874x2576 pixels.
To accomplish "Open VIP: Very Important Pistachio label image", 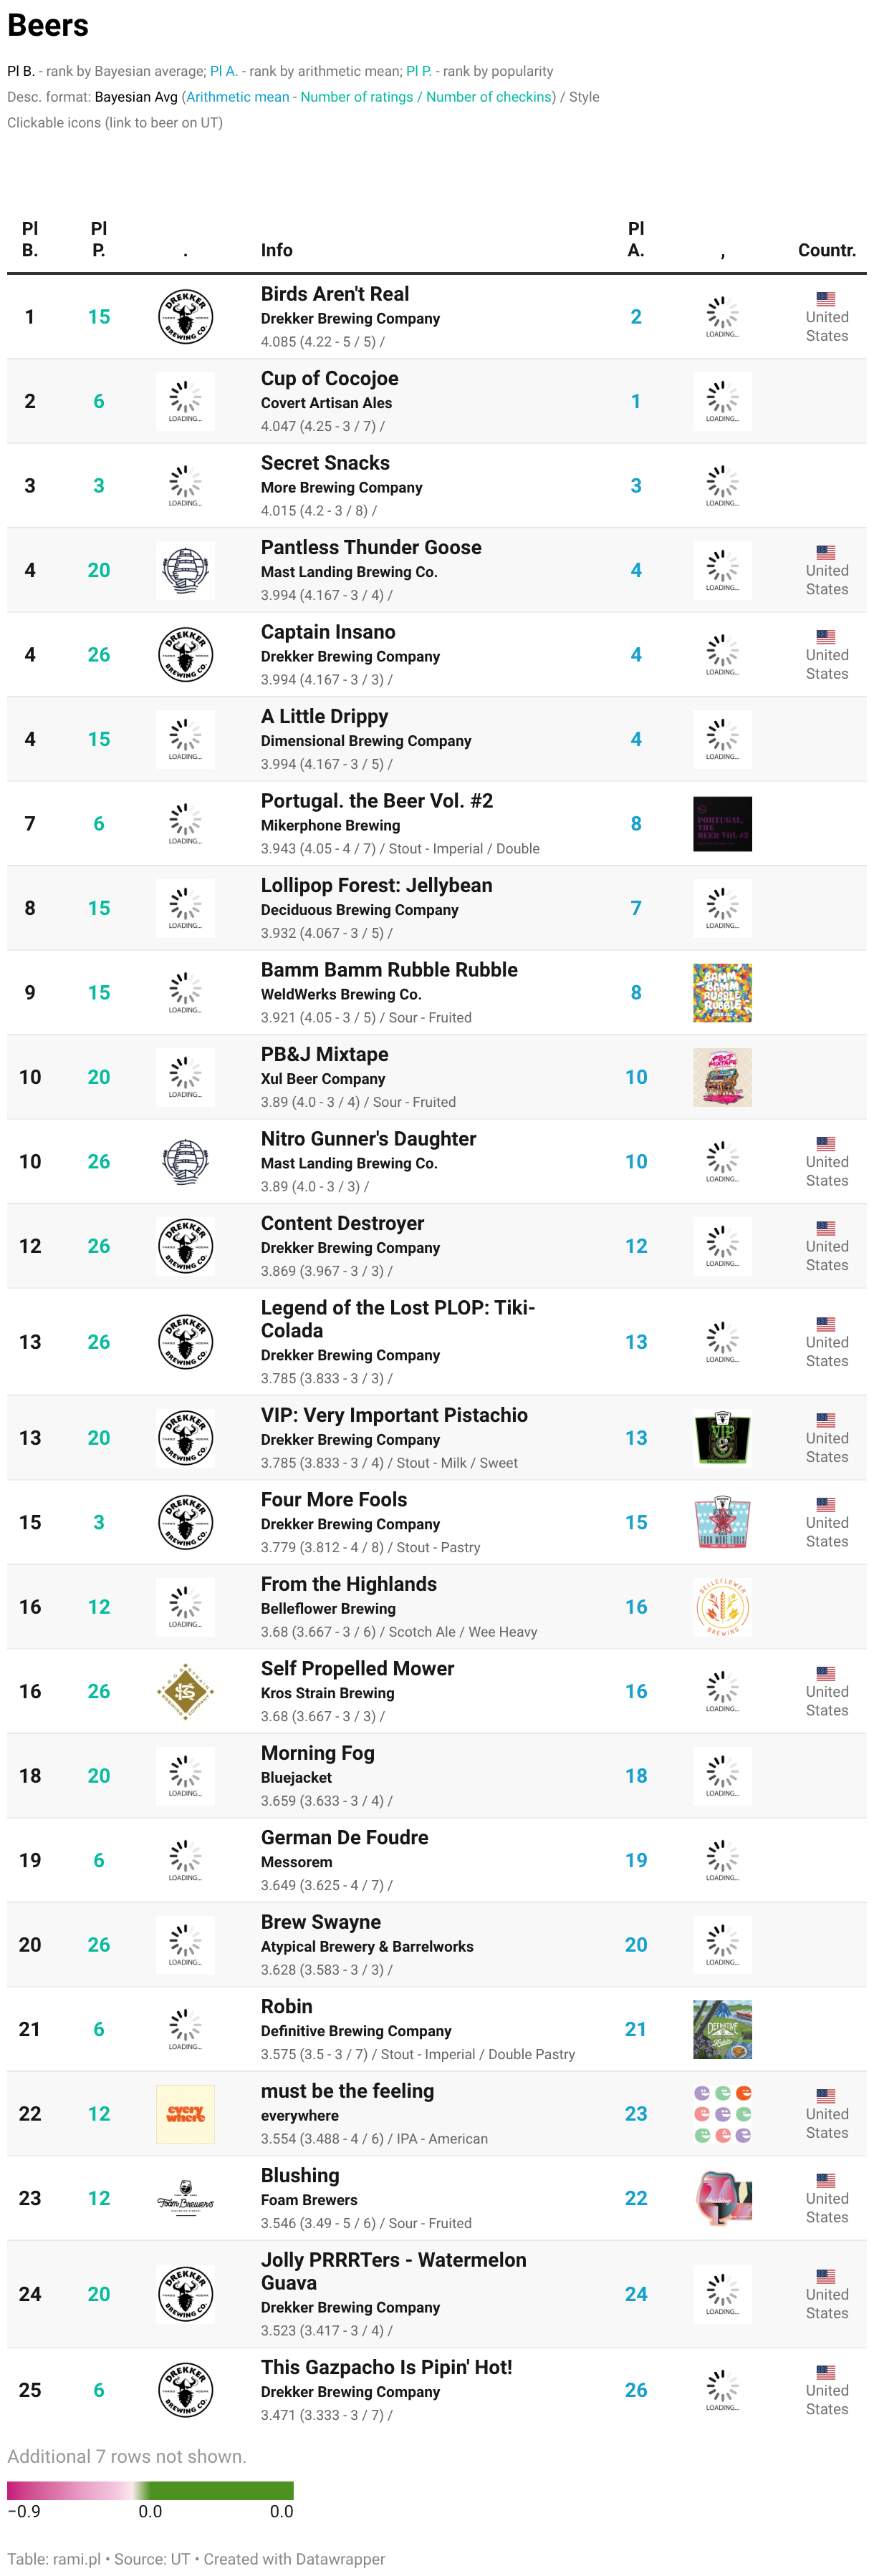I will click(x=722, y=1438).
